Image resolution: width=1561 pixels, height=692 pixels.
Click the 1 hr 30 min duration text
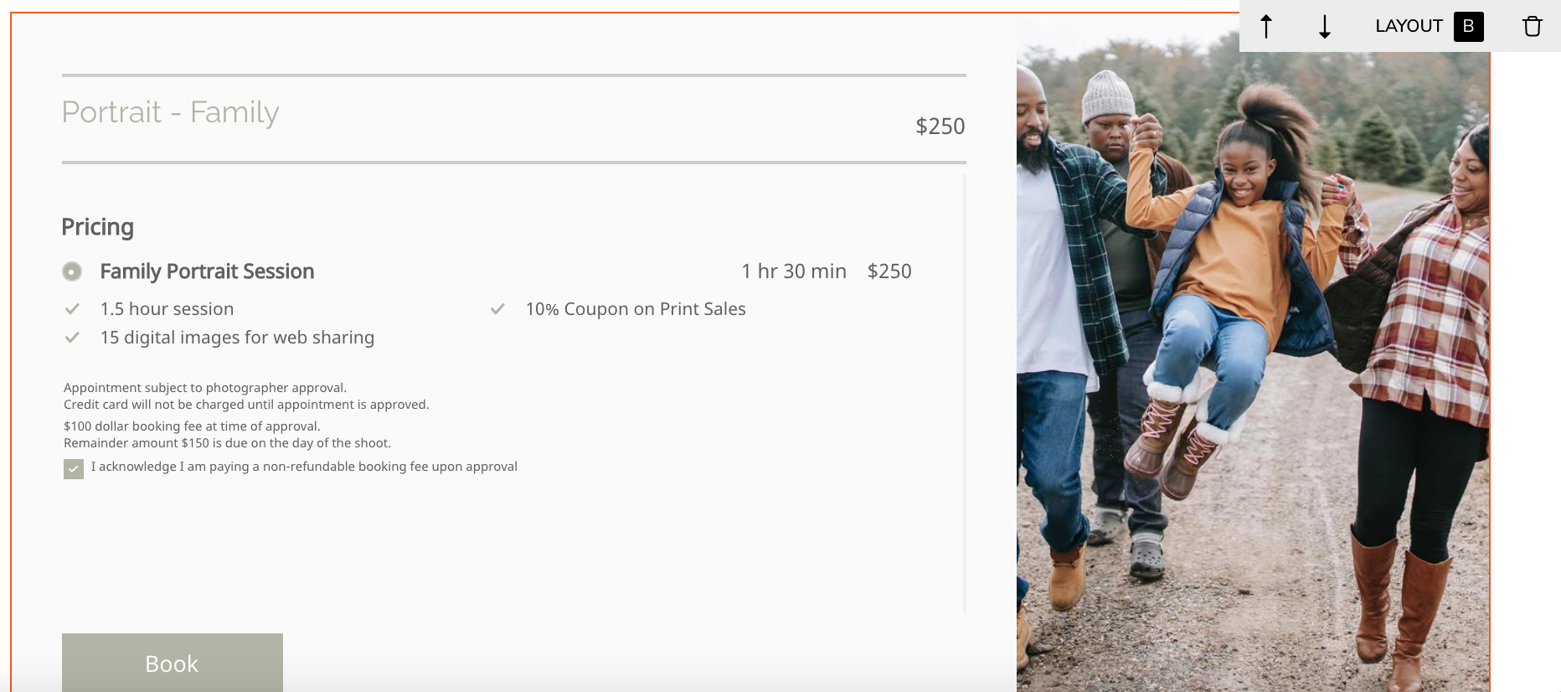pos(793,271)
